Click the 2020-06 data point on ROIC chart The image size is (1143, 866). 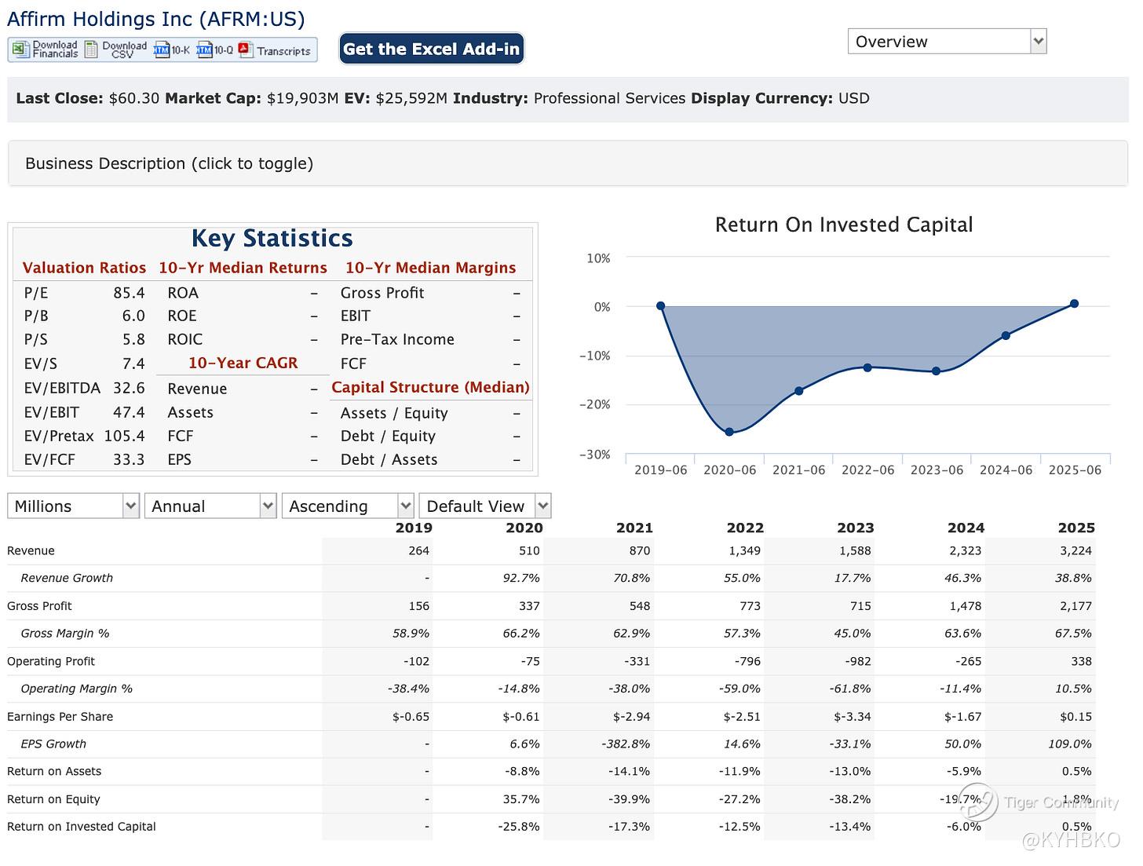(729, 432)
